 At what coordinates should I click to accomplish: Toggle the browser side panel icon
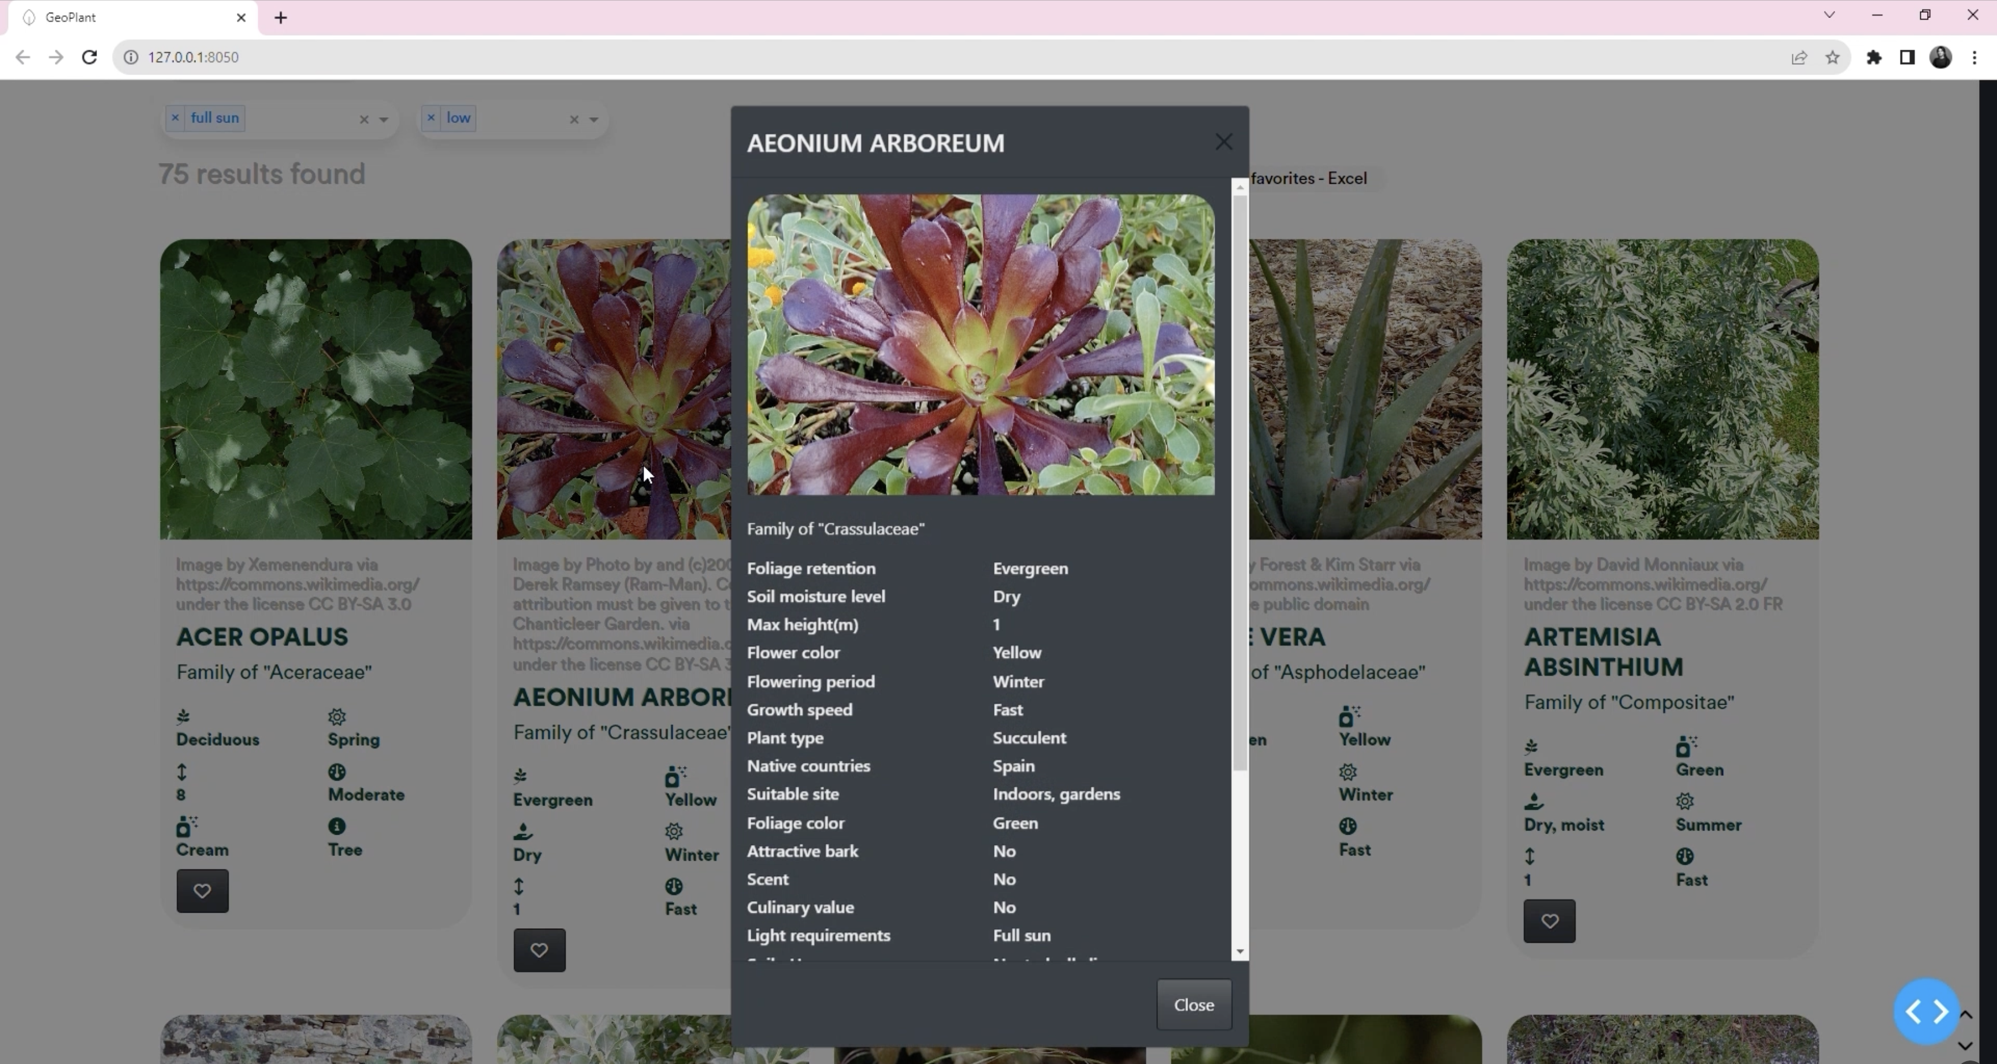pos(1907,57)
